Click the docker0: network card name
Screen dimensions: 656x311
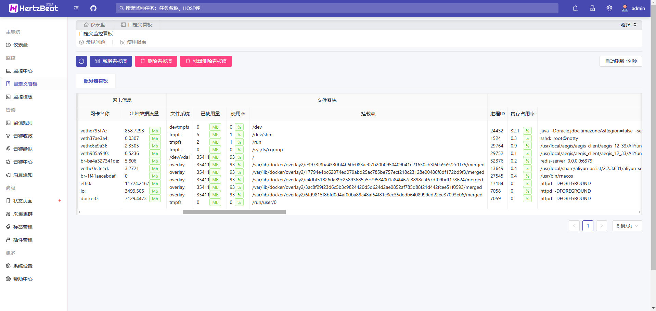[90, 198]
